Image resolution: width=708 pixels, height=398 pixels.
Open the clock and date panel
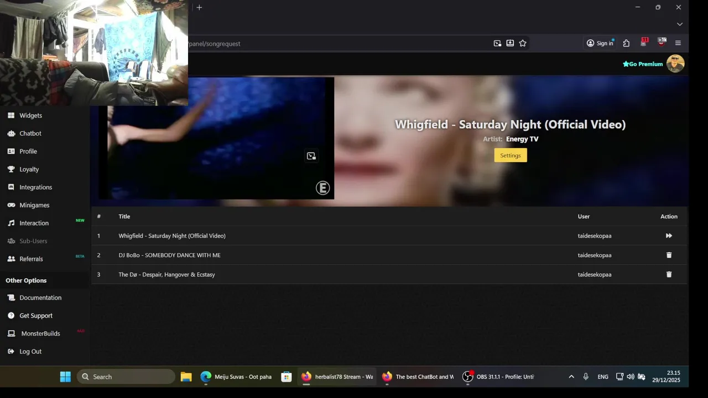coord(666,376)
